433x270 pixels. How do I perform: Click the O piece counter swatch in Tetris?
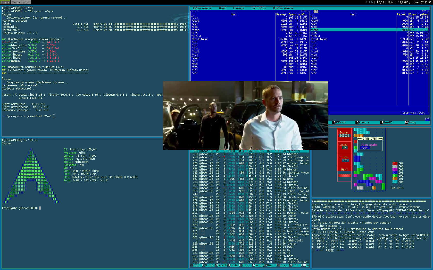pyautogui.click(x=394, y=173)
